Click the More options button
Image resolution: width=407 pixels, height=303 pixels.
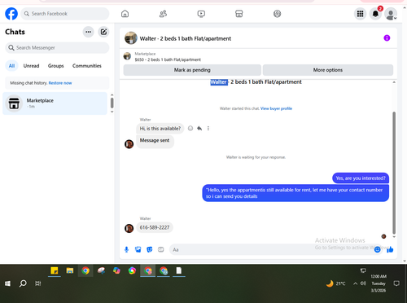328,70
